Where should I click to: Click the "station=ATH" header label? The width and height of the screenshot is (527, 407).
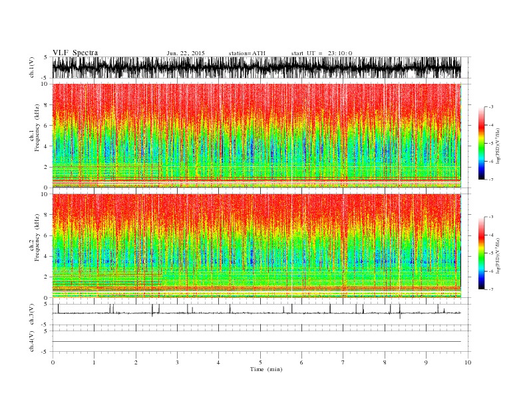pyautogui.click(x=247, y=53)
